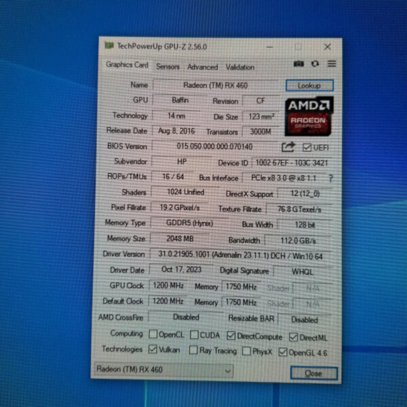Click the Bandwidth field 112.0 GB/s
This screenshot has width=407, height=407.
coord(298,241)
